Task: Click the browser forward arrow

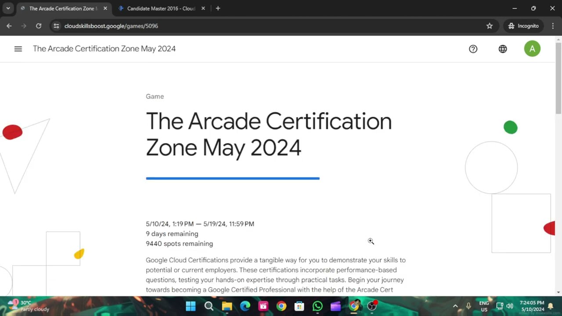Action: [x=24, y=26]
